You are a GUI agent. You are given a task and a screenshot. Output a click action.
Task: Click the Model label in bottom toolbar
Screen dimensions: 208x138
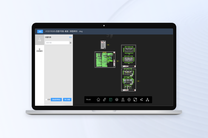point(88,100)
